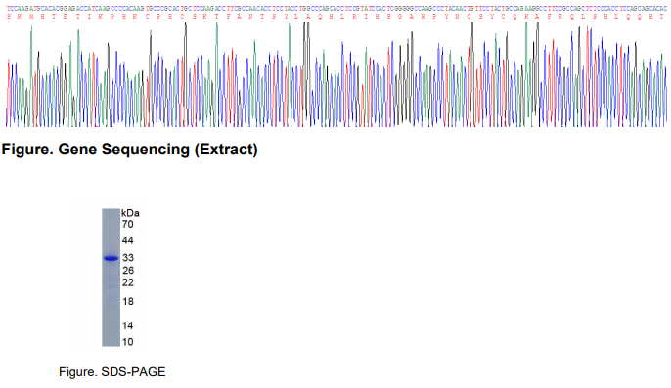671x388 pixels.
Task: Click the red amino acid letter row
Action: (x=336, y=17)
